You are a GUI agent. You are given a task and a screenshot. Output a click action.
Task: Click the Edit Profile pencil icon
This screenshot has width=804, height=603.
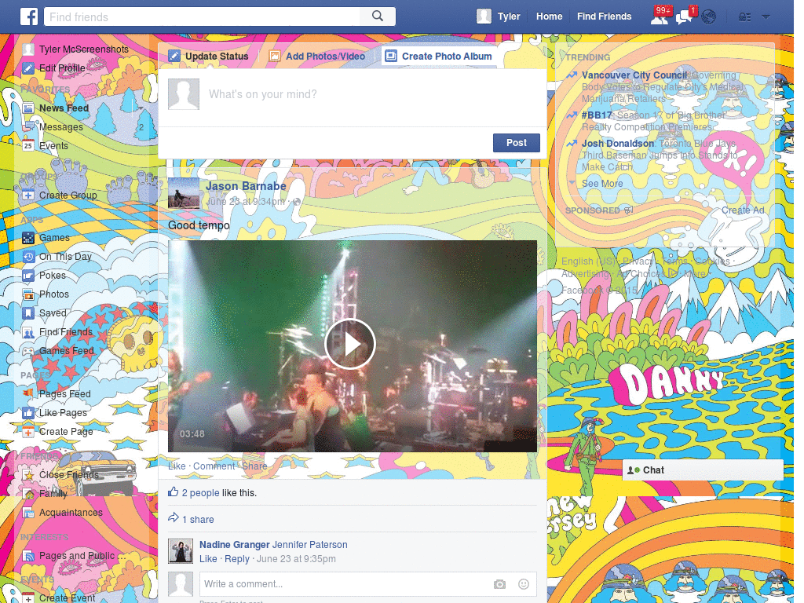[28, 68]
